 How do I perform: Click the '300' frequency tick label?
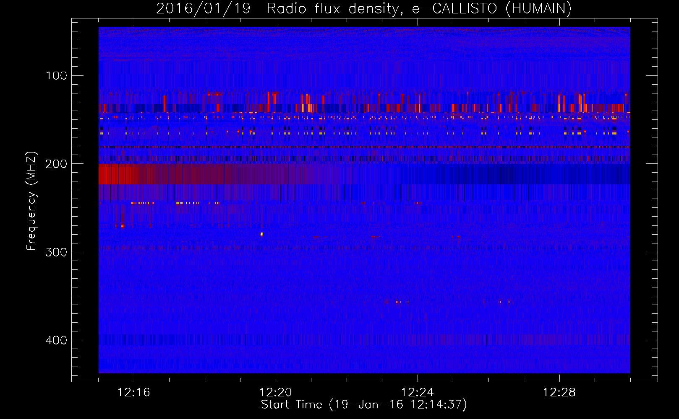coord(56,252)
